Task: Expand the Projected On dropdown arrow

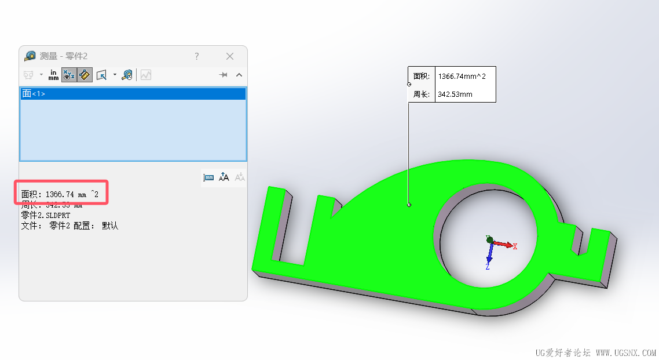Action: pyautogui.click(x=115, y=75)
